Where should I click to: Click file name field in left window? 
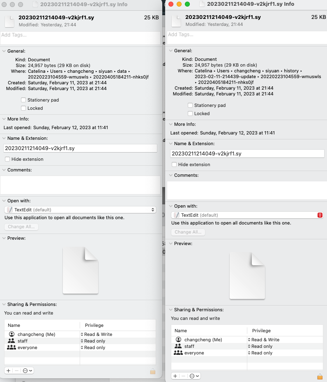[x=80, y=148]
